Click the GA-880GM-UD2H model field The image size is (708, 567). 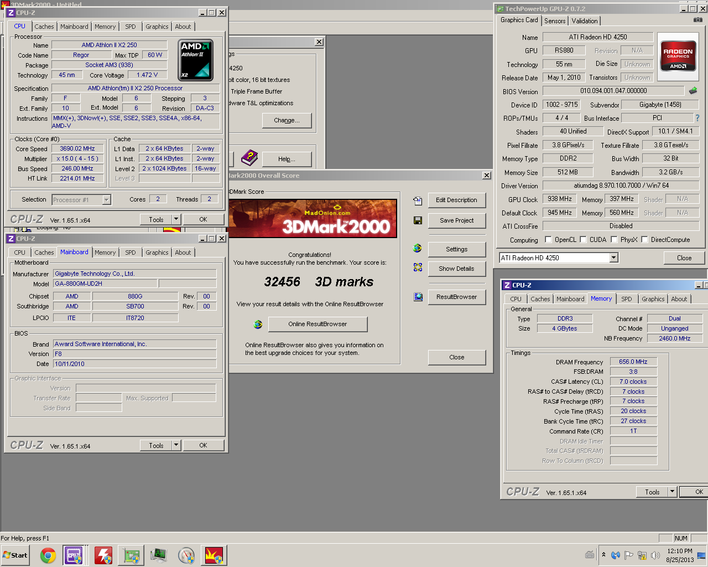click(105, 283)
